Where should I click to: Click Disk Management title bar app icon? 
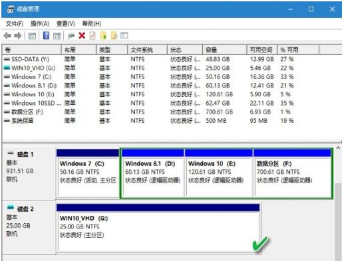pos(11,9)
